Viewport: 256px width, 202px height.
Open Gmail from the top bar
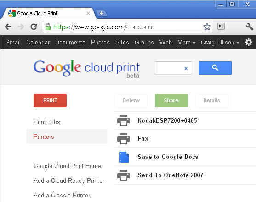(x=13, y=42)
